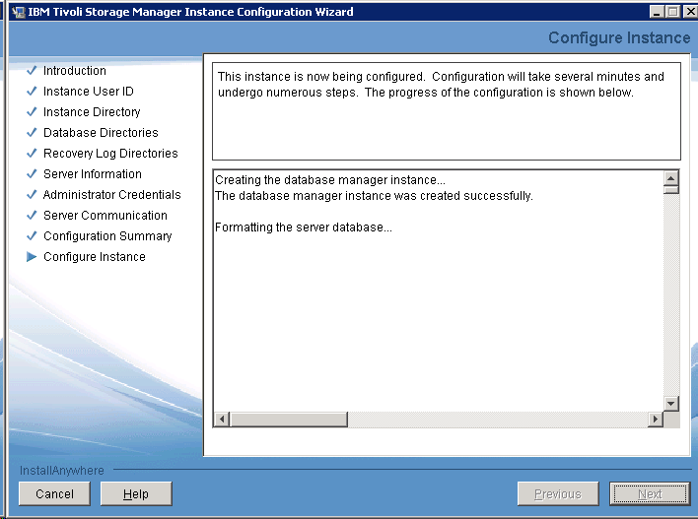698x519 pixels.
Task: Open Help for the wizard
Action: (136, 493)
